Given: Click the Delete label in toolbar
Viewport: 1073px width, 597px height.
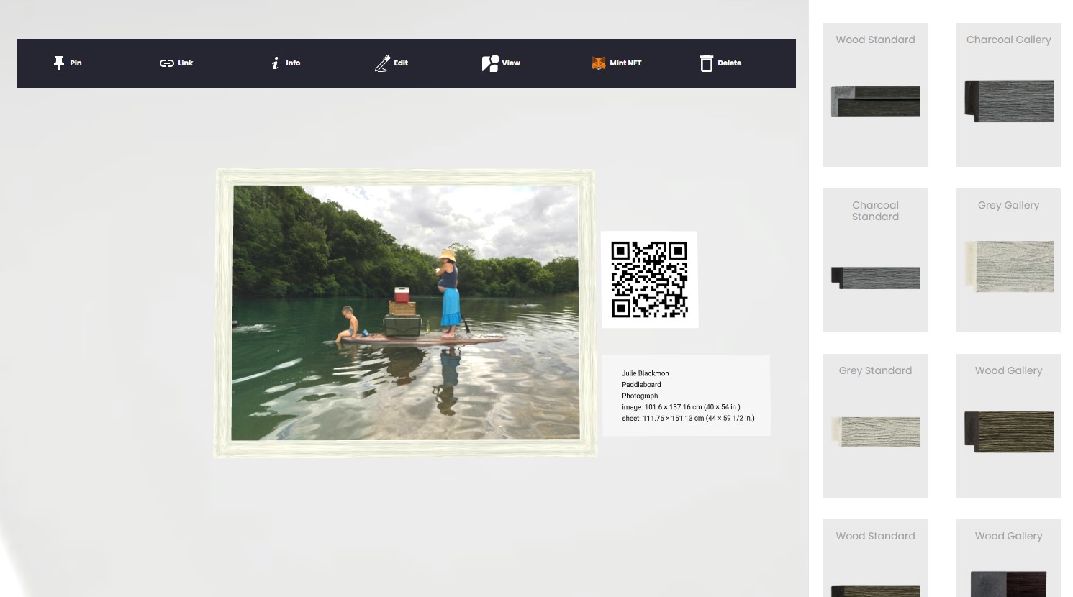Looking at the screenshot, I should point(729,63).
